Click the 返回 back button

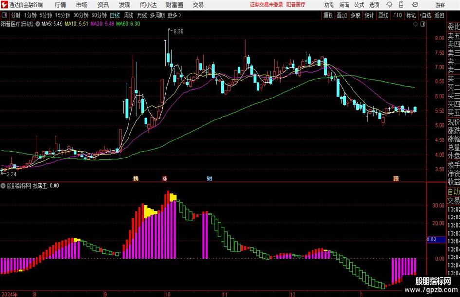click(x=439, y=15)
